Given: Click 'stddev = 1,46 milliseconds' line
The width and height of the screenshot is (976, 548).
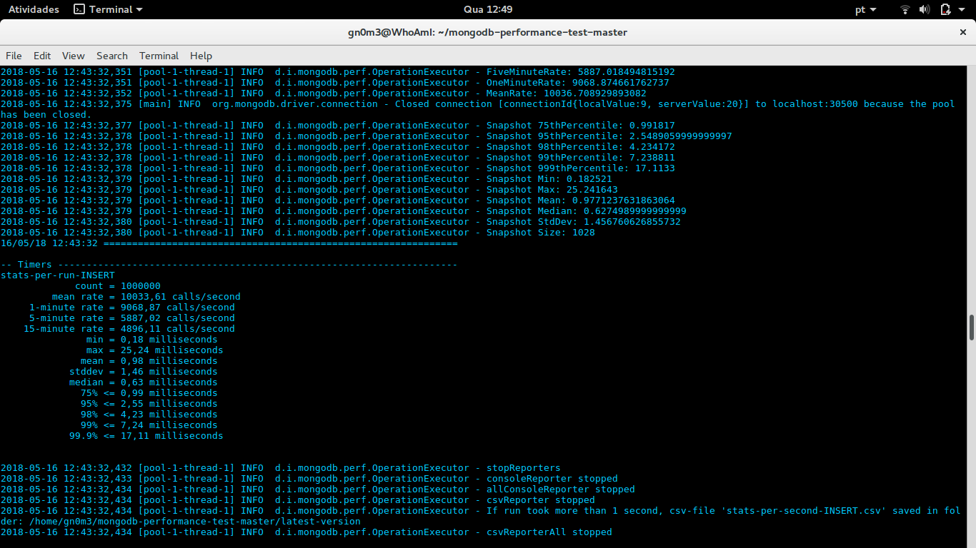Looking at the screenshot, I should [x=144, y=372].
